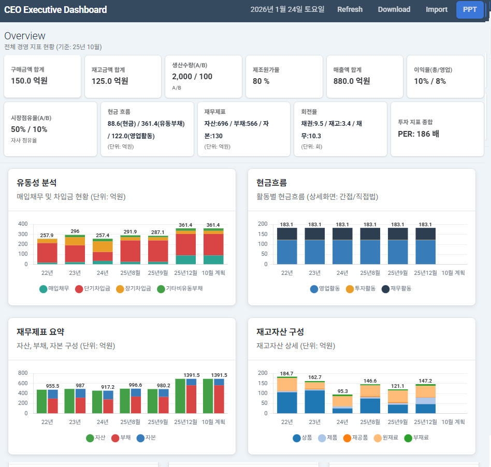Click Download in the top bar
This screenshot has width=491, height=467.
click(394, 9)
